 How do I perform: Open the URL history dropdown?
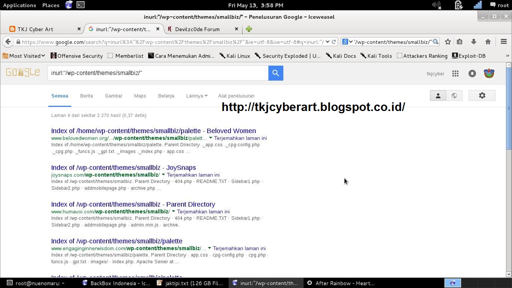(x=328, y=42)
